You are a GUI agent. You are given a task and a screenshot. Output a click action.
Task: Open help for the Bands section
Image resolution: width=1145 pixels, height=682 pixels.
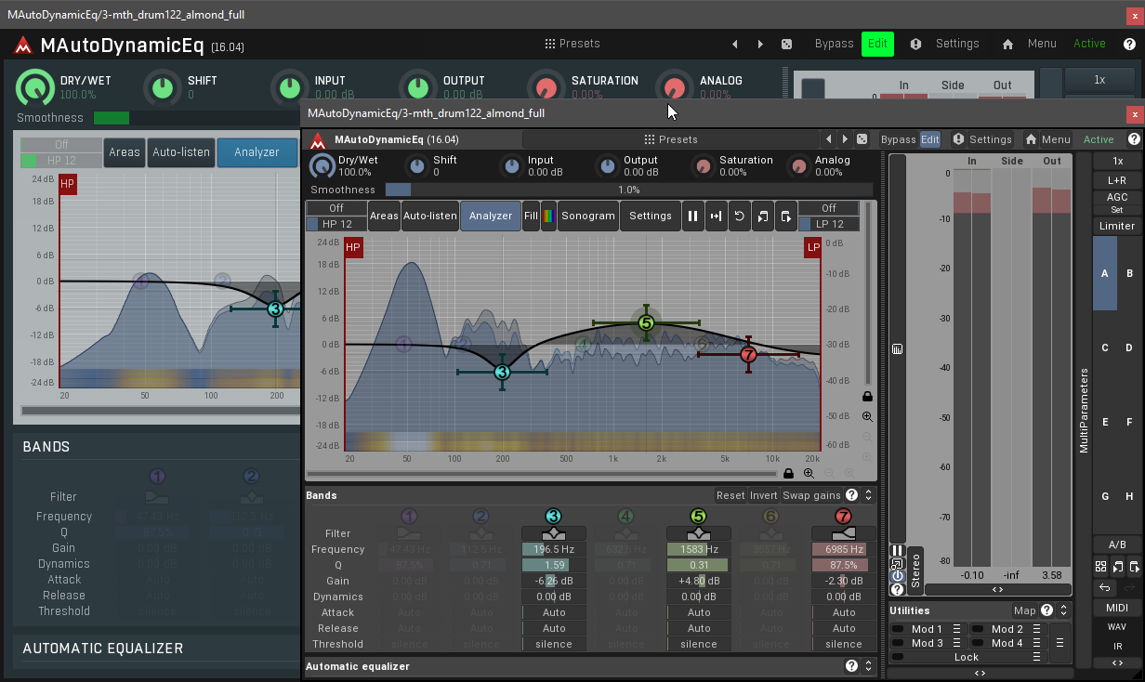pyautogui.click(x=851, y=495)
